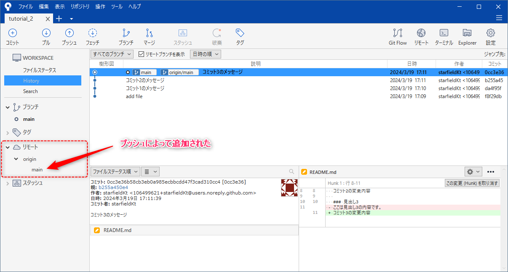Select main under origin remote
Viewport: 508px width, 272px height.
pos(37,170)
